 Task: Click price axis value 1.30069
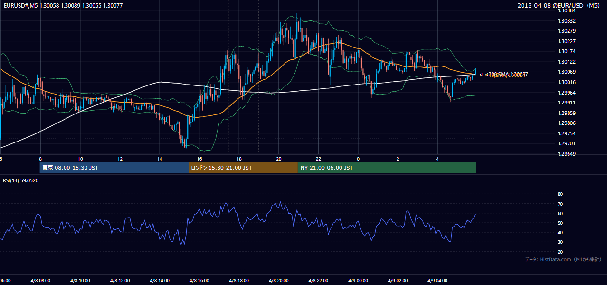pyautogui.click(x=567, y=72)
